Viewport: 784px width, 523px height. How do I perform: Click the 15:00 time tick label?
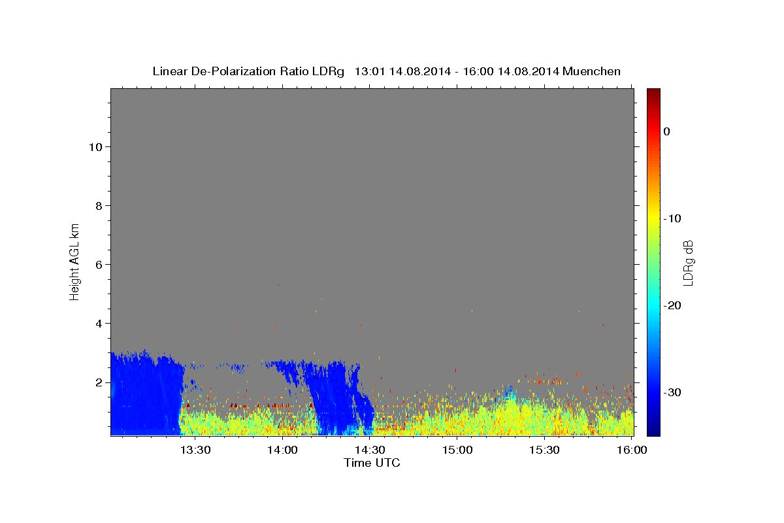click(457, 450)
